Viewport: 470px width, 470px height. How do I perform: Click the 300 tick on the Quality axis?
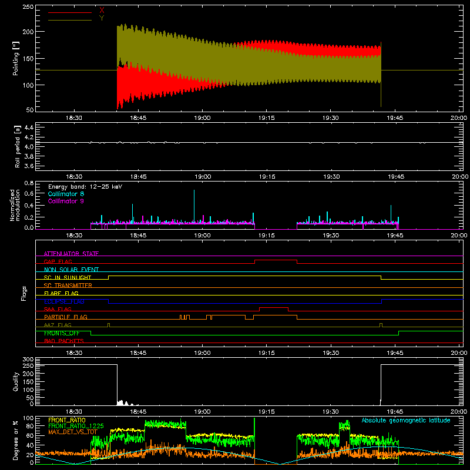(x=28, y=360)
